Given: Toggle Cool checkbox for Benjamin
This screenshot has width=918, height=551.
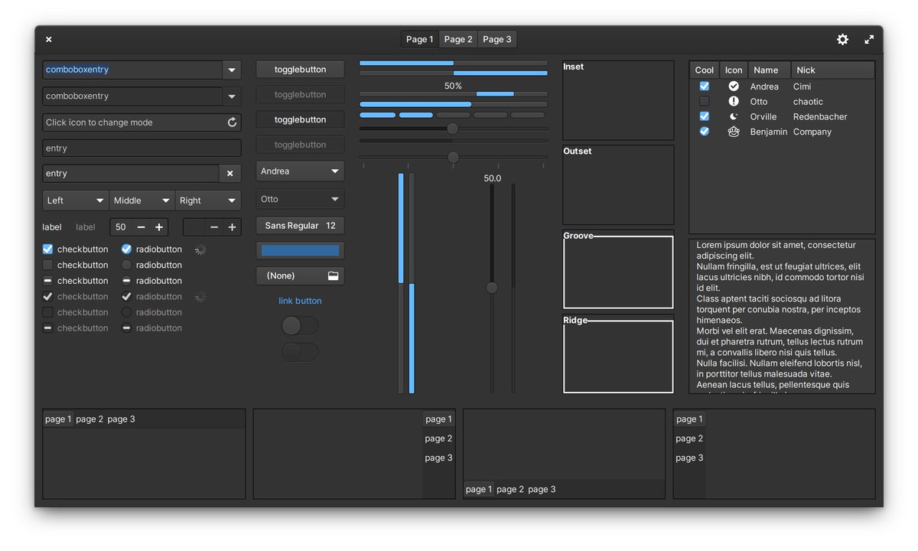Looking at the screenshot, I should (705, 132).
